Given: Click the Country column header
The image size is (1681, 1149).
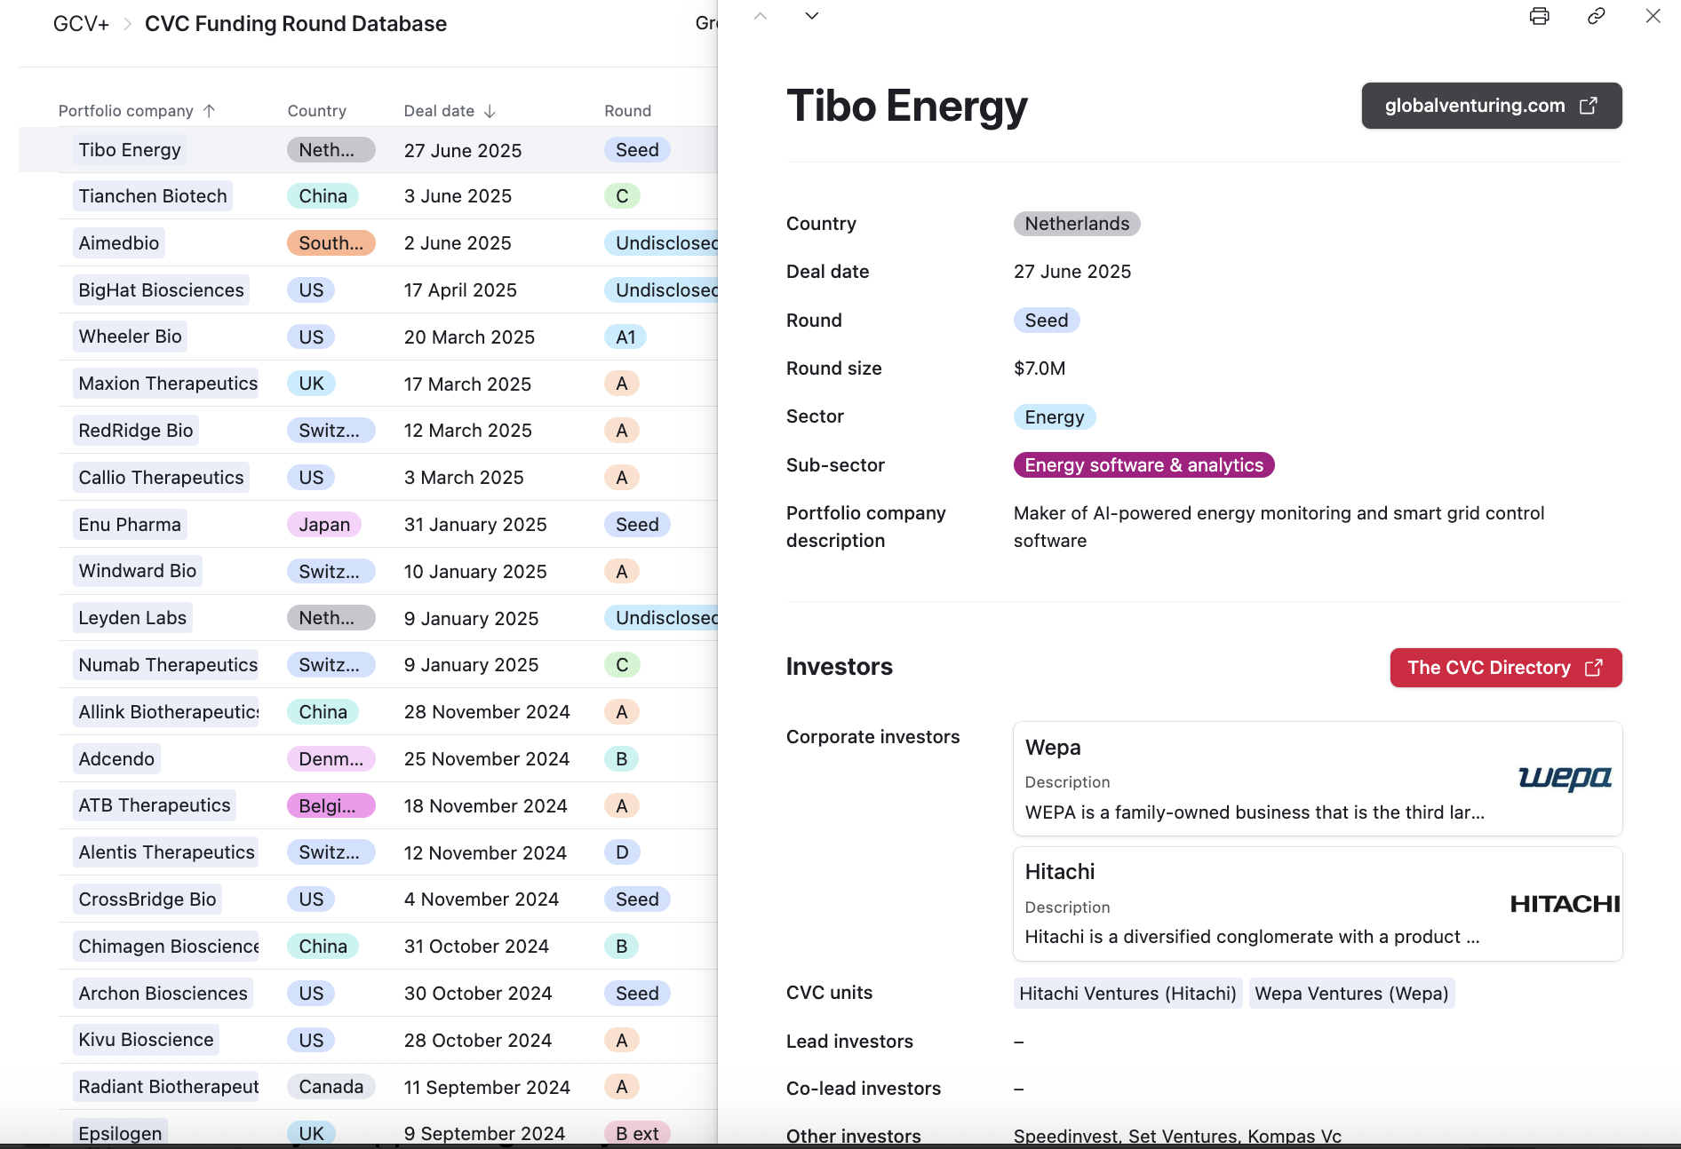Looking at the screenshot, I should click(316, 111).
